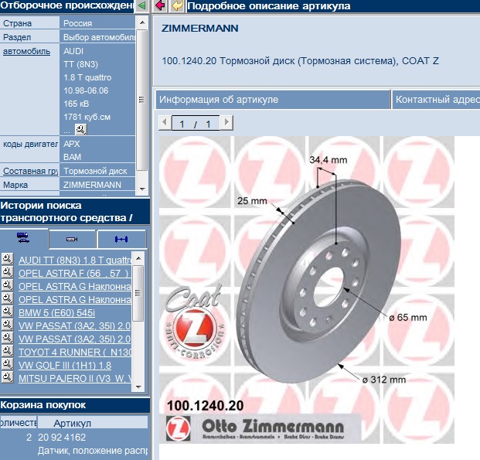Viewport: 480px width, 460px height.
Task: Click magnifier icon beside second OPEL ASTRA G
Action: coord(8,298)
